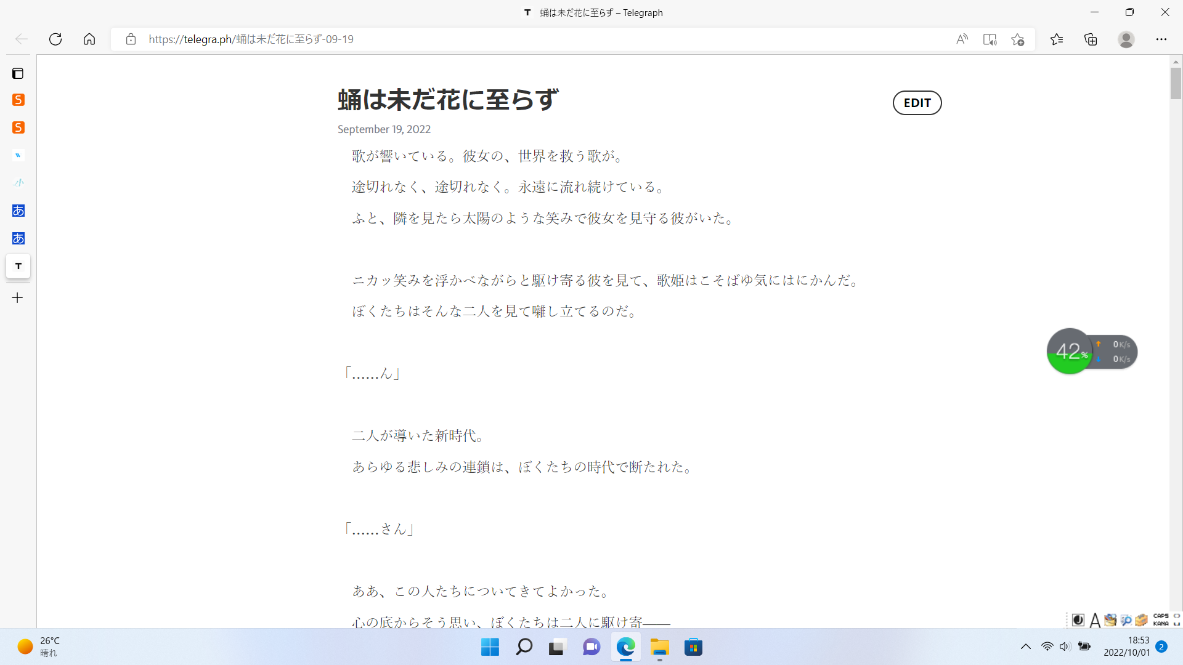Open the Favorites list
This screenshot has height=665, width=1183.
pos(1057,39)
